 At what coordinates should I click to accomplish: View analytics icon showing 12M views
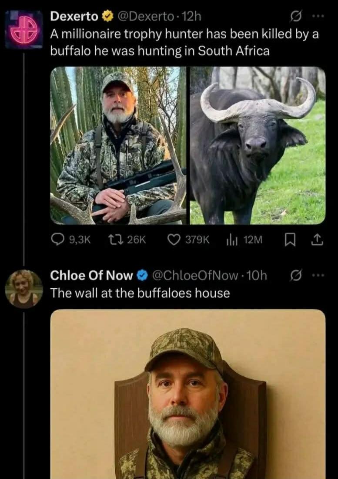click(x=231, y=239)
